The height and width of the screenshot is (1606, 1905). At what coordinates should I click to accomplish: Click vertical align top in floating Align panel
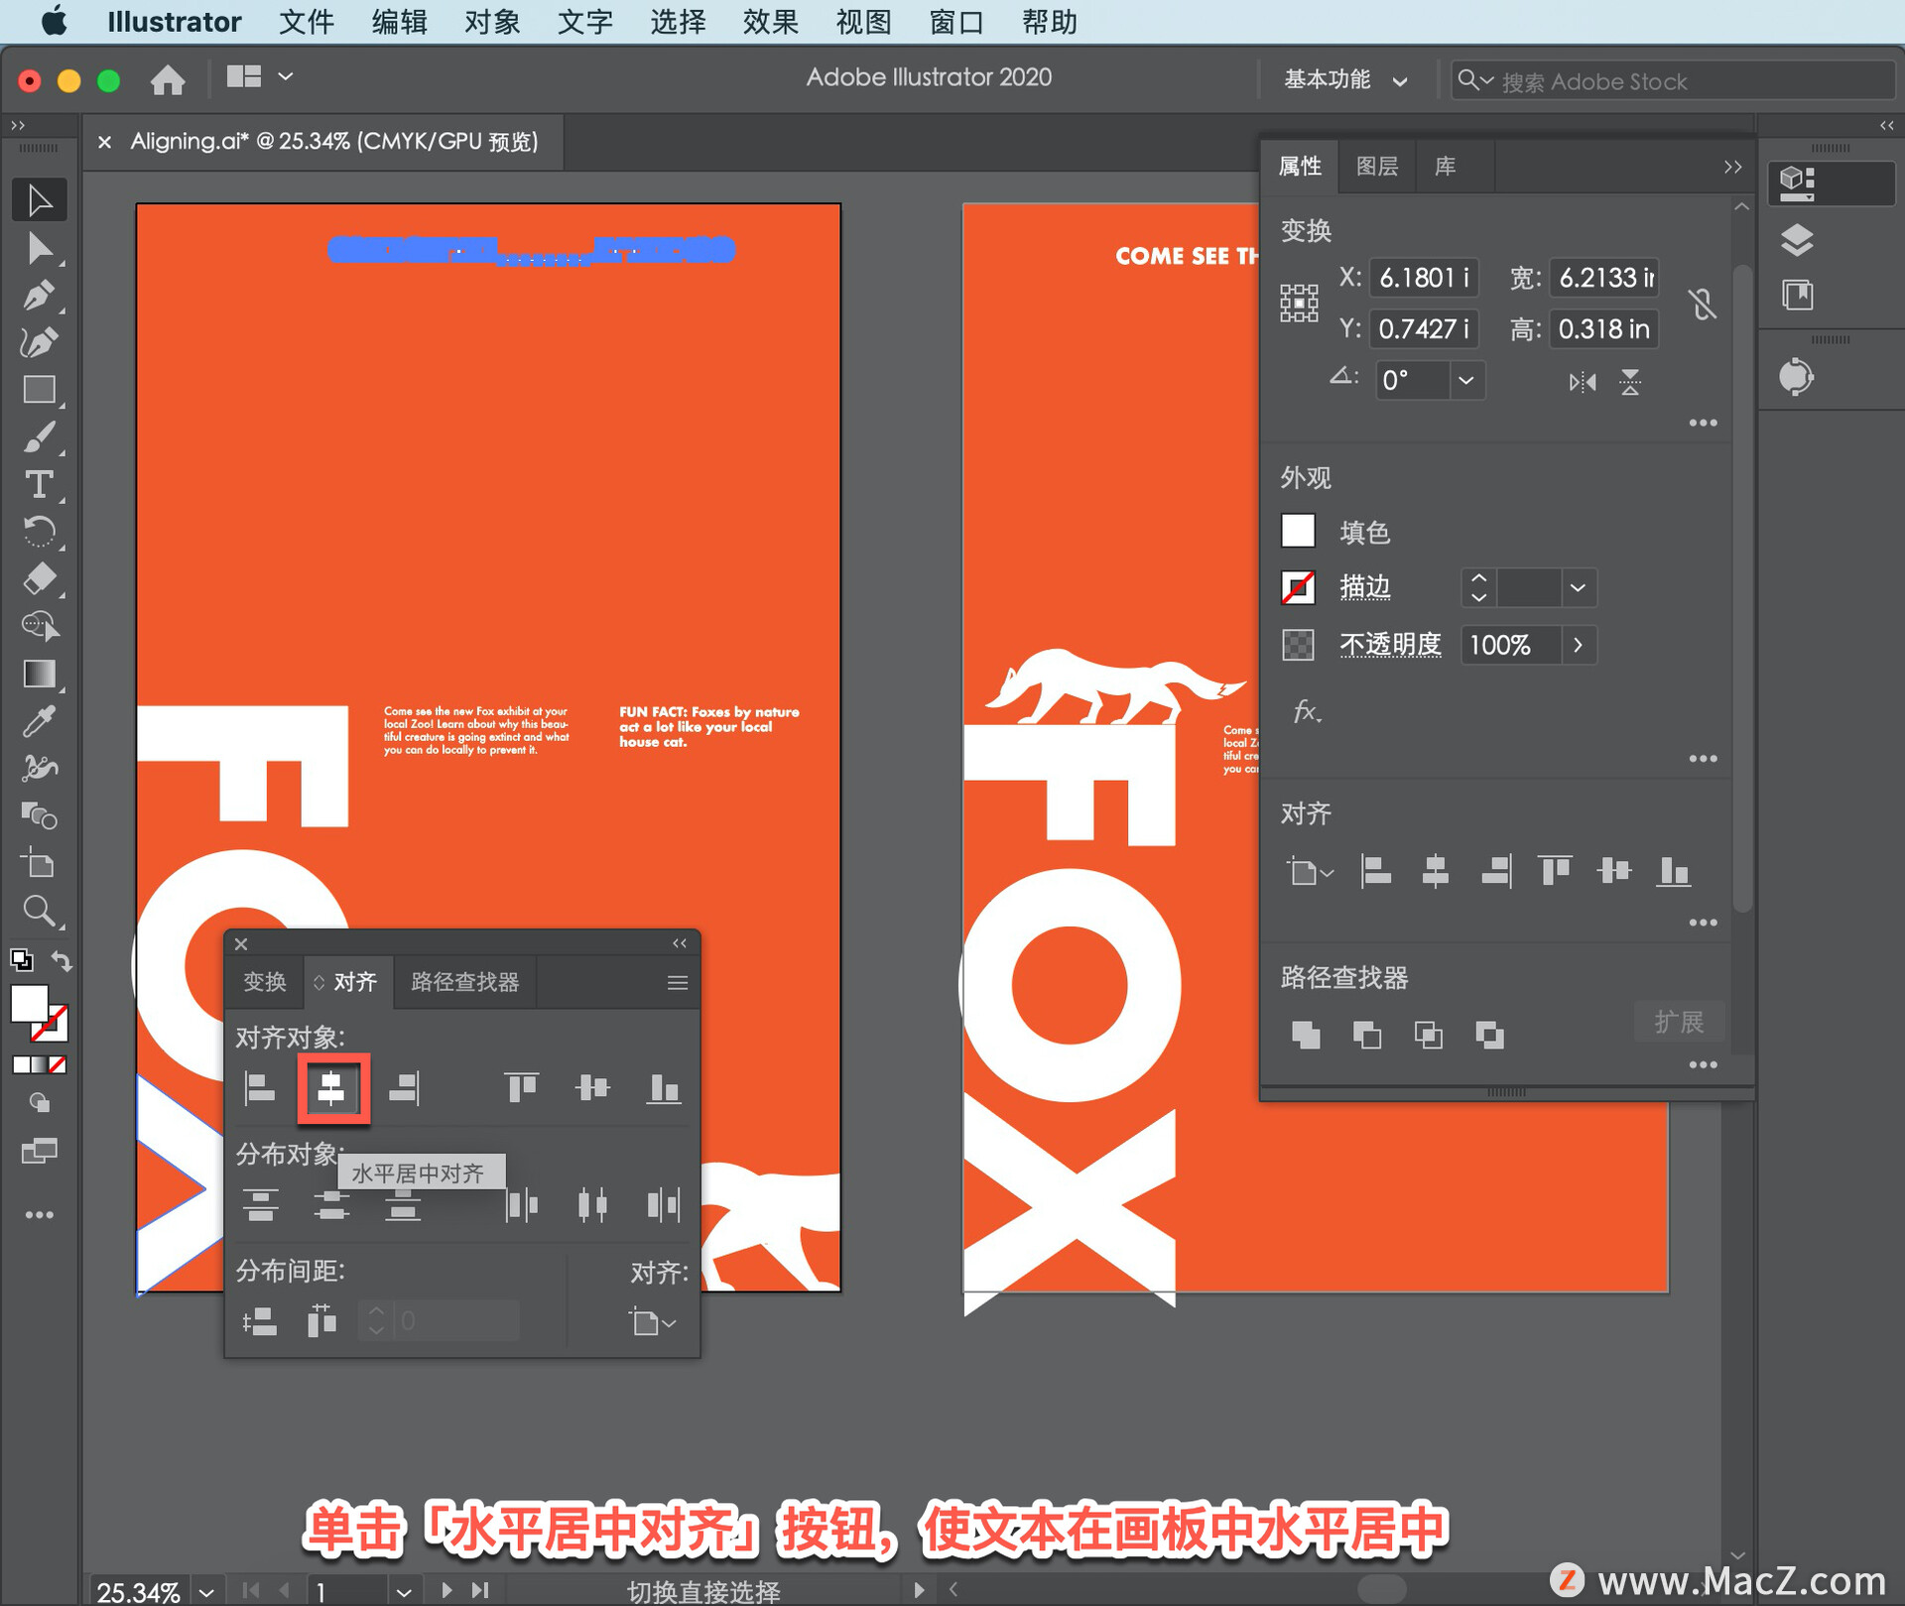tap(521, 1088)
